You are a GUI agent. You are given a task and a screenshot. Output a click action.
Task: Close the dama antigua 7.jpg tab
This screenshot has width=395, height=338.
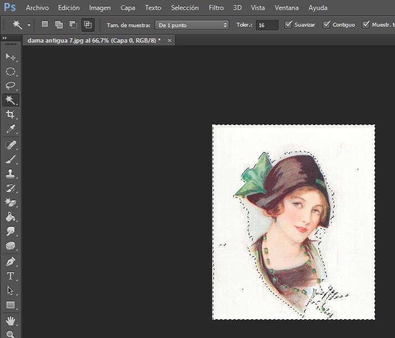[170, 40]
